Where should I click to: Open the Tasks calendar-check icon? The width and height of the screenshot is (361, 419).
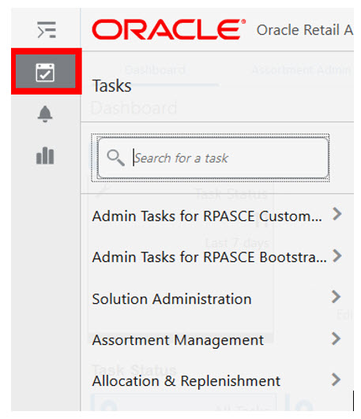[45, 72]
